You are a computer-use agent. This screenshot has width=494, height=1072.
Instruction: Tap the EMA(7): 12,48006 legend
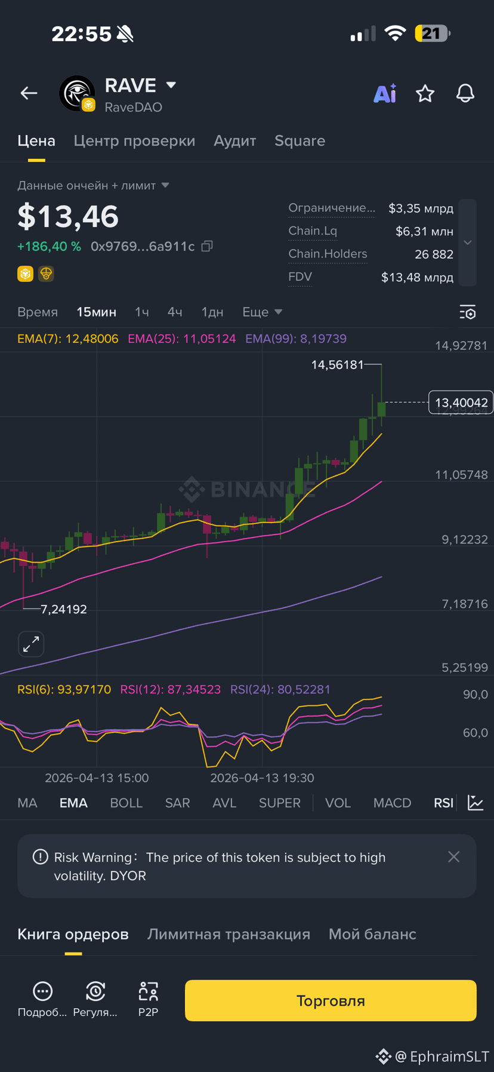(67, 339)
